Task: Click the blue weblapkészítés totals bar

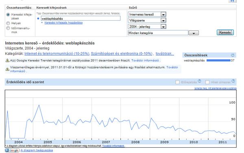Action: (x=218, y=60)
